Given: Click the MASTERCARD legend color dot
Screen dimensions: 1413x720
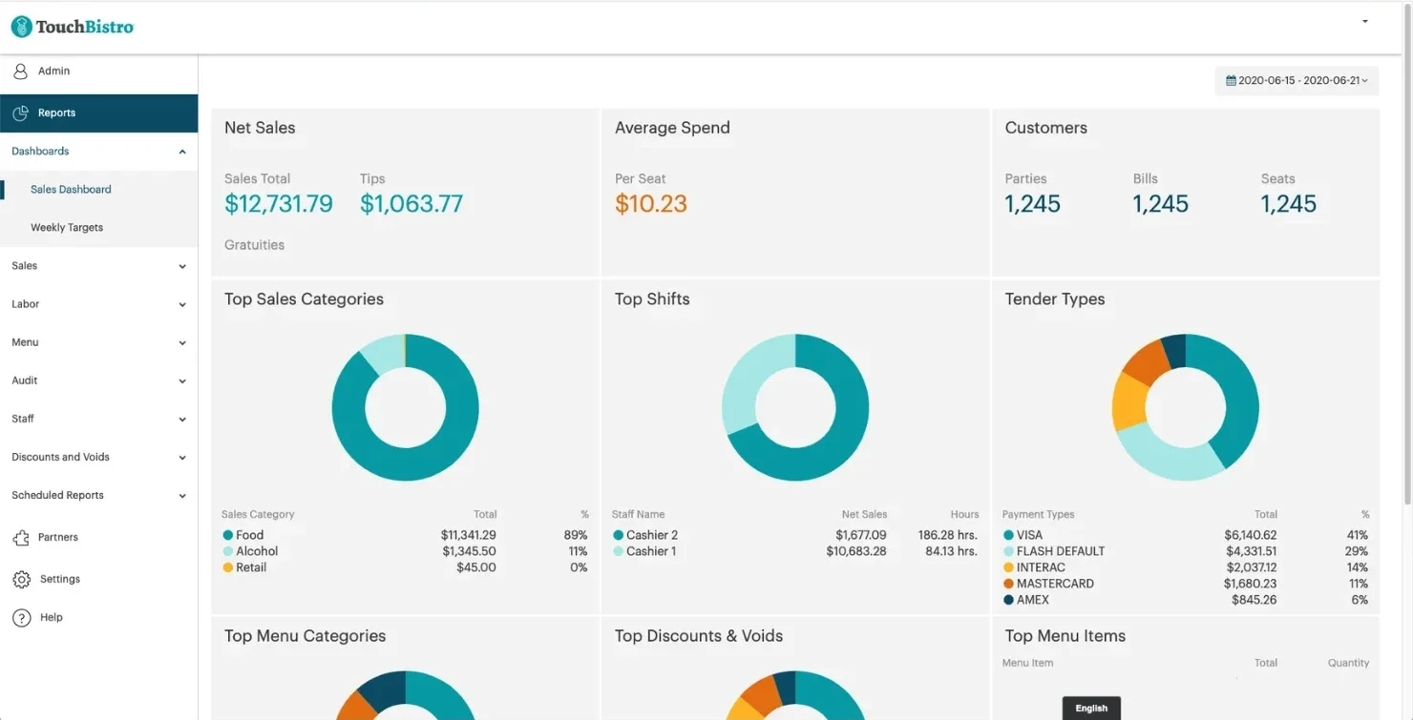Looking at the screenshot, I should tap(1009, 585).
